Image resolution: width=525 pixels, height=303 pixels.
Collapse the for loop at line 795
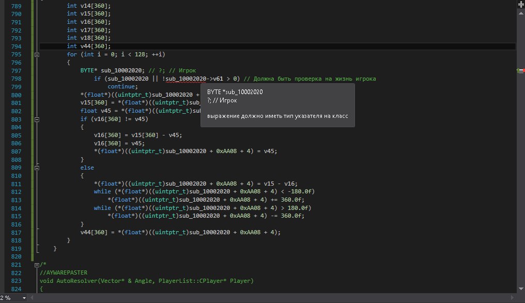tap(37, 54)
